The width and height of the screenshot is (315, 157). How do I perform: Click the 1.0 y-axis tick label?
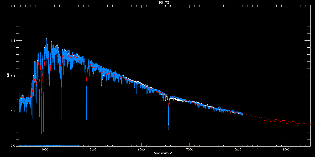[13, 76]
